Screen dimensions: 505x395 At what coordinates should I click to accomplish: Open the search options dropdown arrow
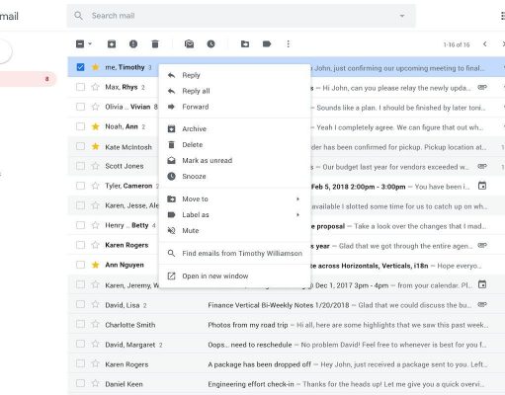(402, 16)
